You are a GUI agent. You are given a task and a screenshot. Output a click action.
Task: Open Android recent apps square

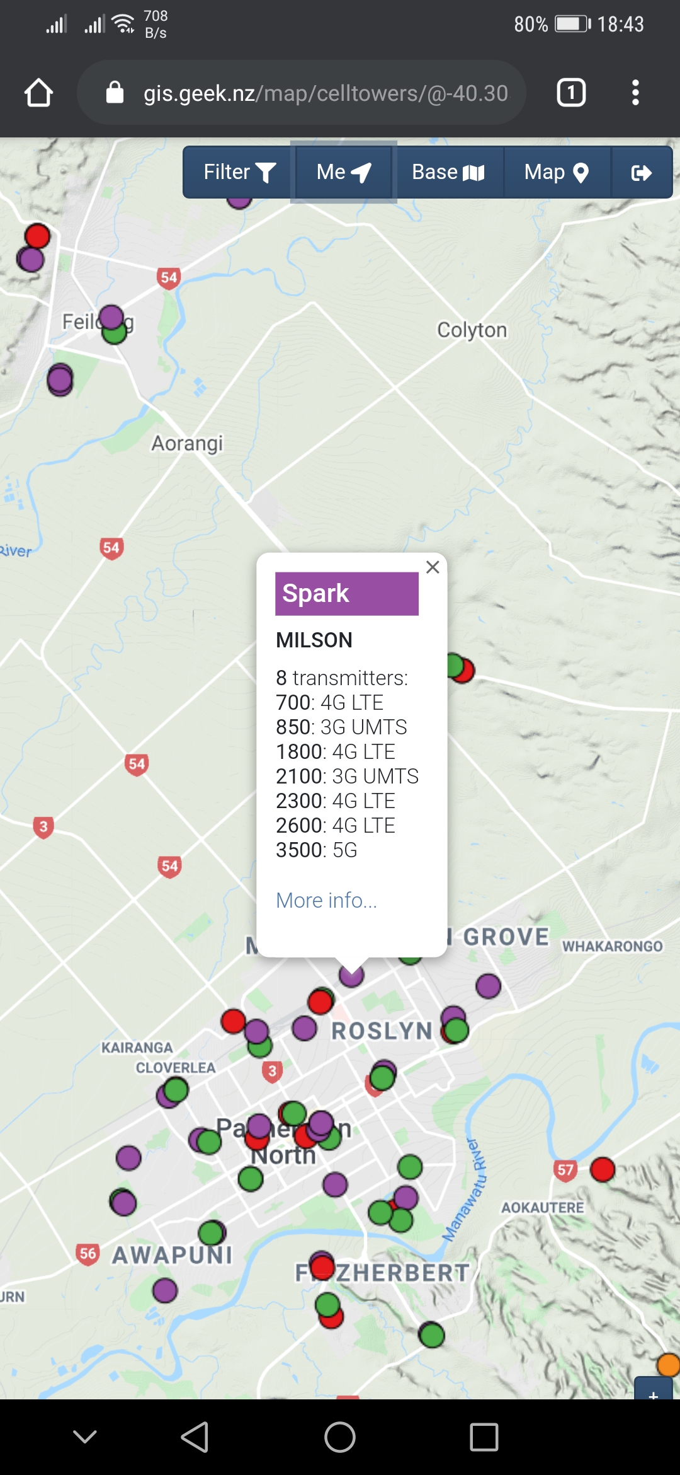pyautogui.click(x=484, y=1437)
